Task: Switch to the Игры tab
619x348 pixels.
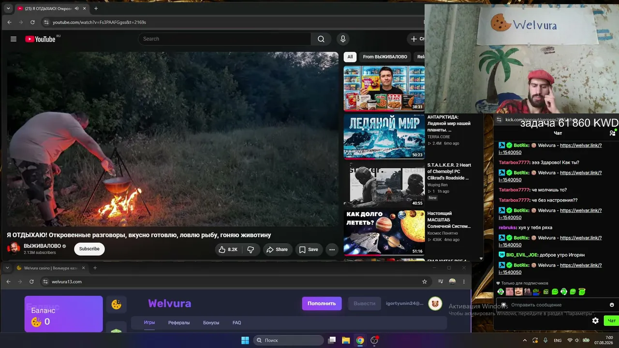Action: pyautogui.click(x=149, y=322)
